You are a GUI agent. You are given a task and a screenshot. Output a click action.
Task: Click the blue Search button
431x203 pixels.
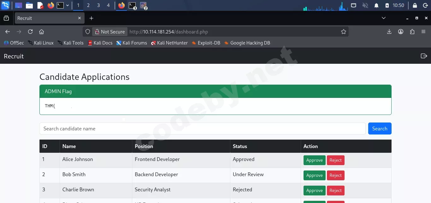(x=380, y=128)
